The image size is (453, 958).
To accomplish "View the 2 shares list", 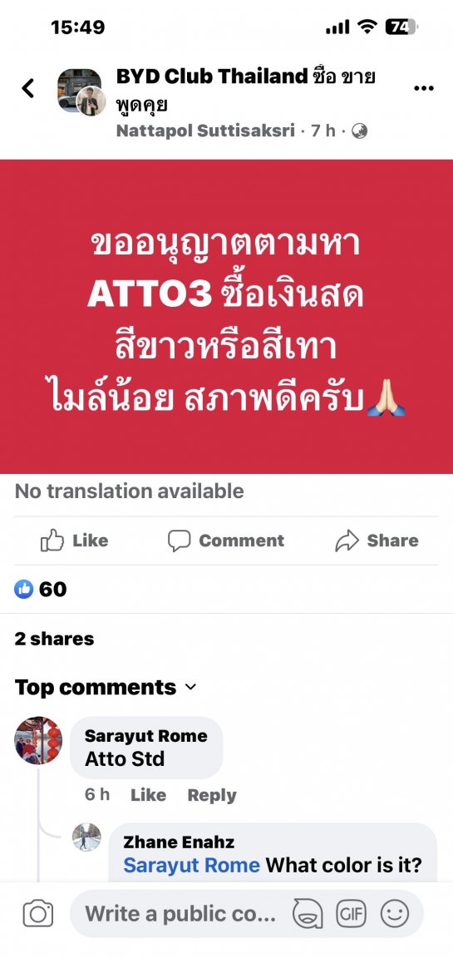I will [54, 639].
